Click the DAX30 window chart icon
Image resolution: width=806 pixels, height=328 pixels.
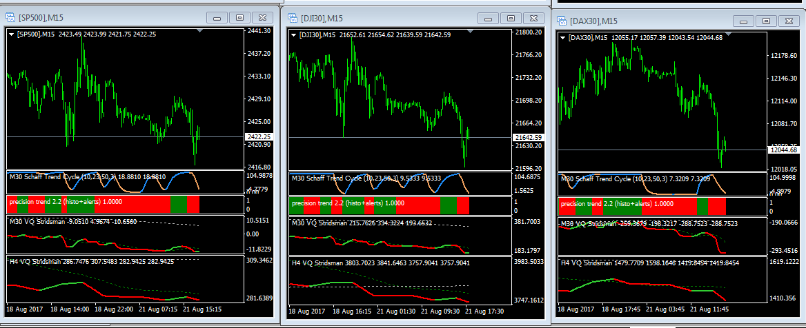563,21
